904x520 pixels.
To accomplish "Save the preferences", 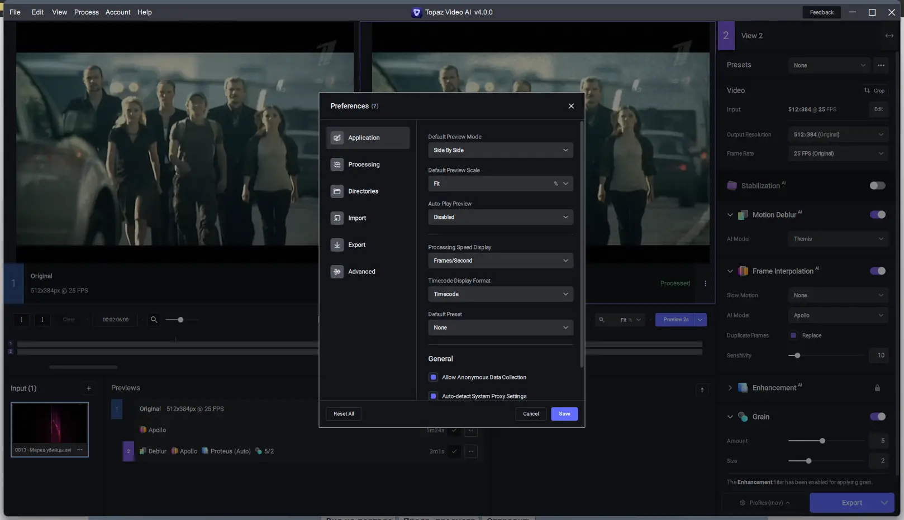I will pyautogui.click(x=564, y=414).
